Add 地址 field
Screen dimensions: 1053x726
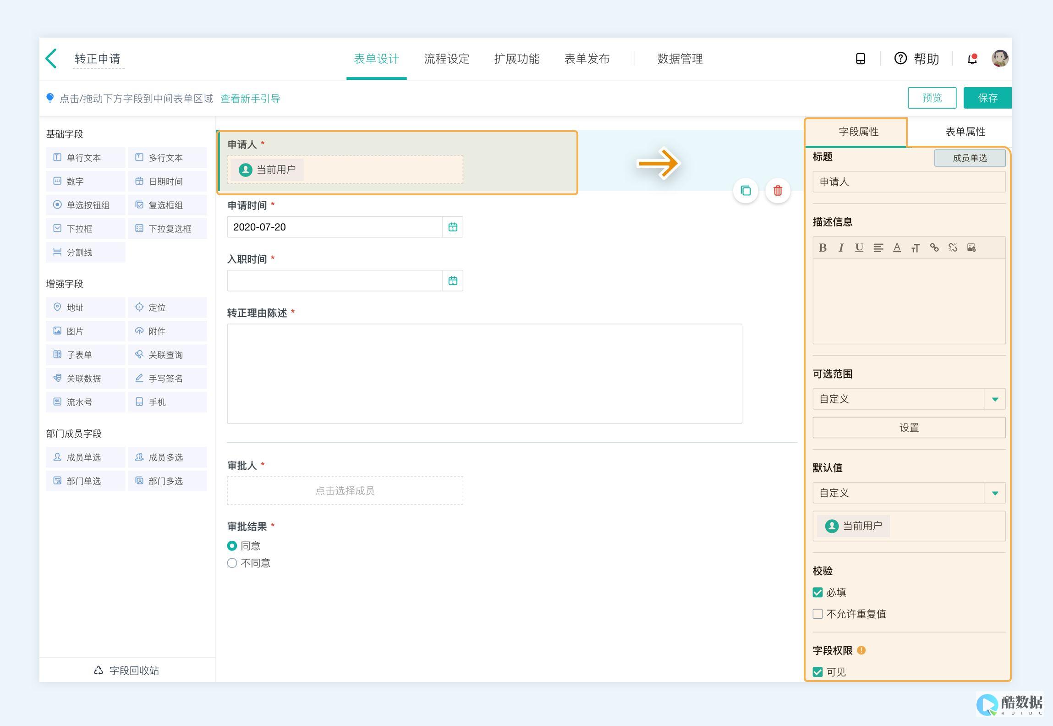click(85, 308)
